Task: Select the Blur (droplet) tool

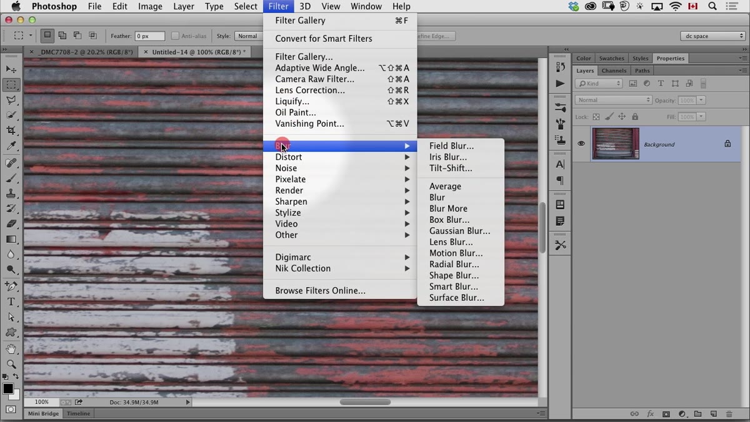Action: pos(11,255)
